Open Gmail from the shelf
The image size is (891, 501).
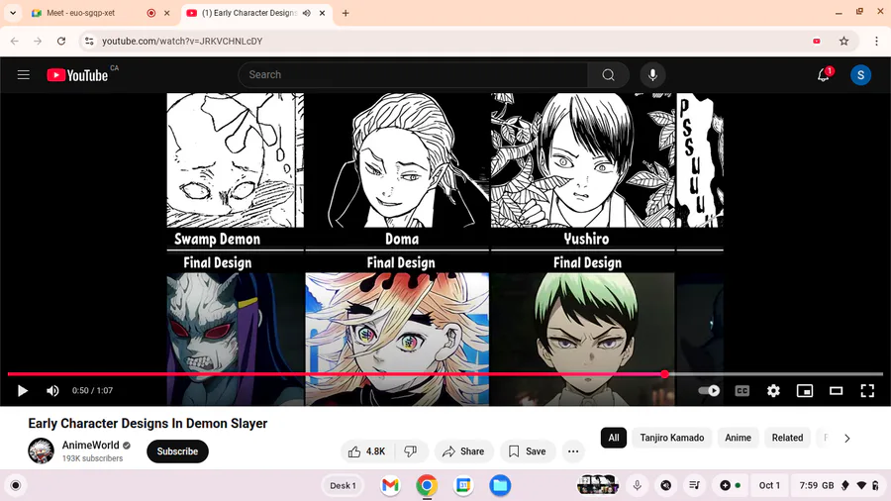tap(390, 486)
